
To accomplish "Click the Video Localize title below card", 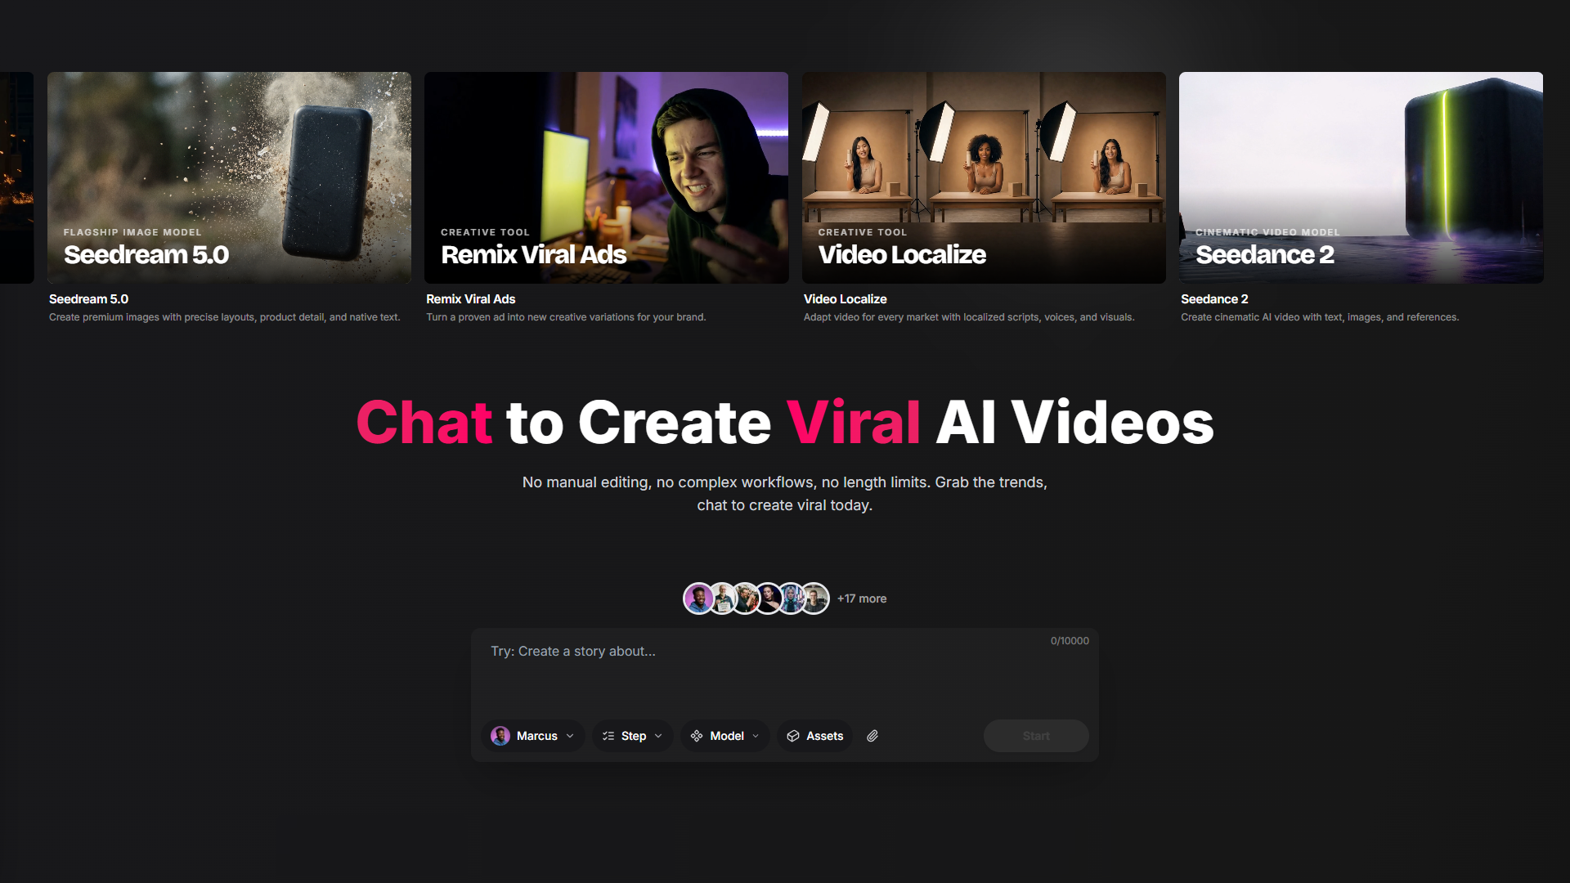I will pos(845,299).
